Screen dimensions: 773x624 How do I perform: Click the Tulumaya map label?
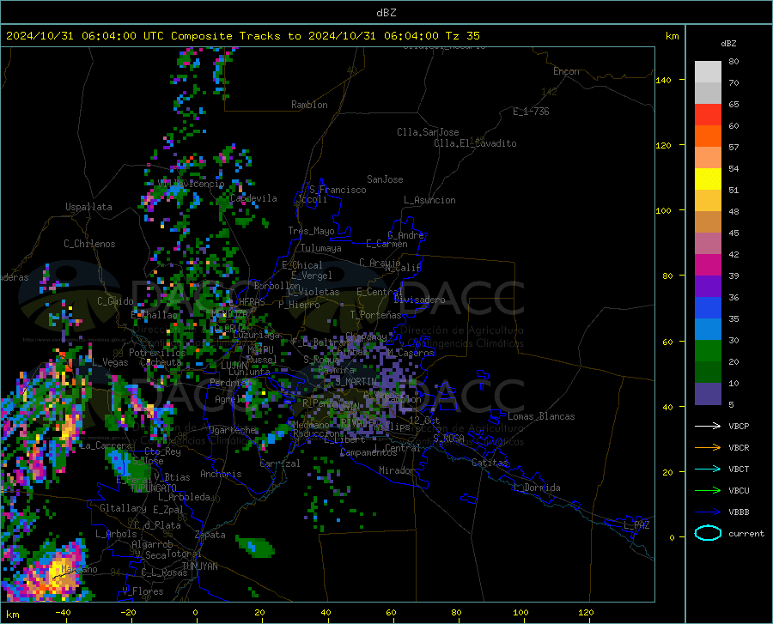click(321, 248)
